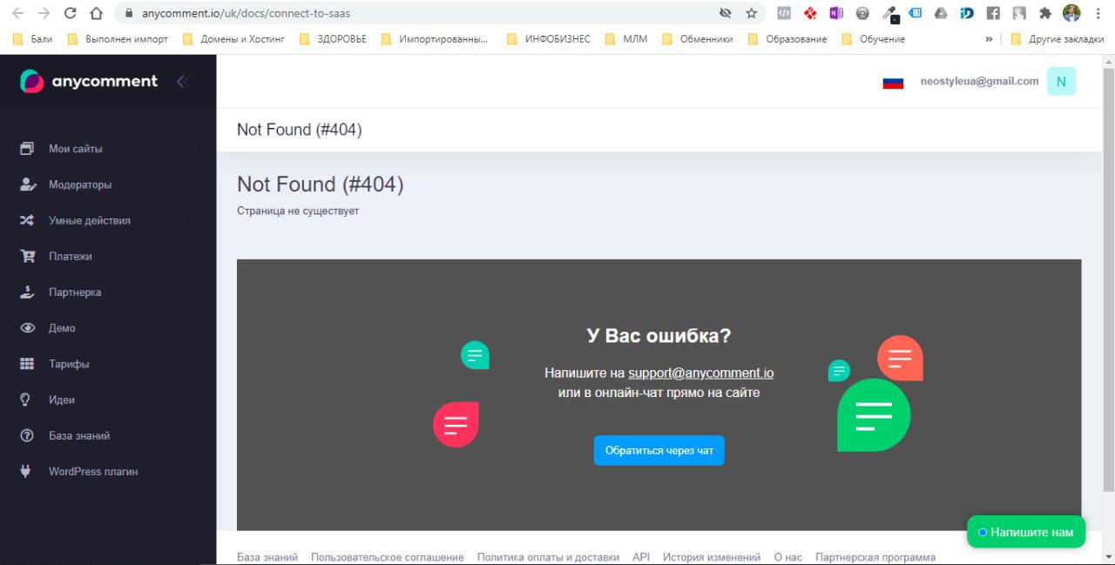Click the Платежи cart icon

coord(27,256)
